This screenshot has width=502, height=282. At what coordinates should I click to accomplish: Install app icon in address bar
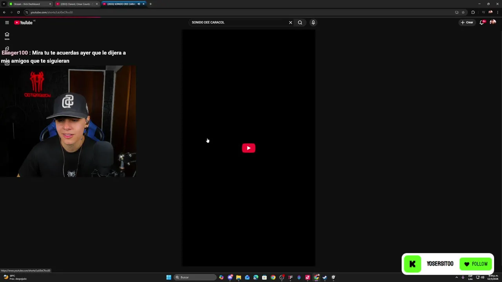coord(457,12)
